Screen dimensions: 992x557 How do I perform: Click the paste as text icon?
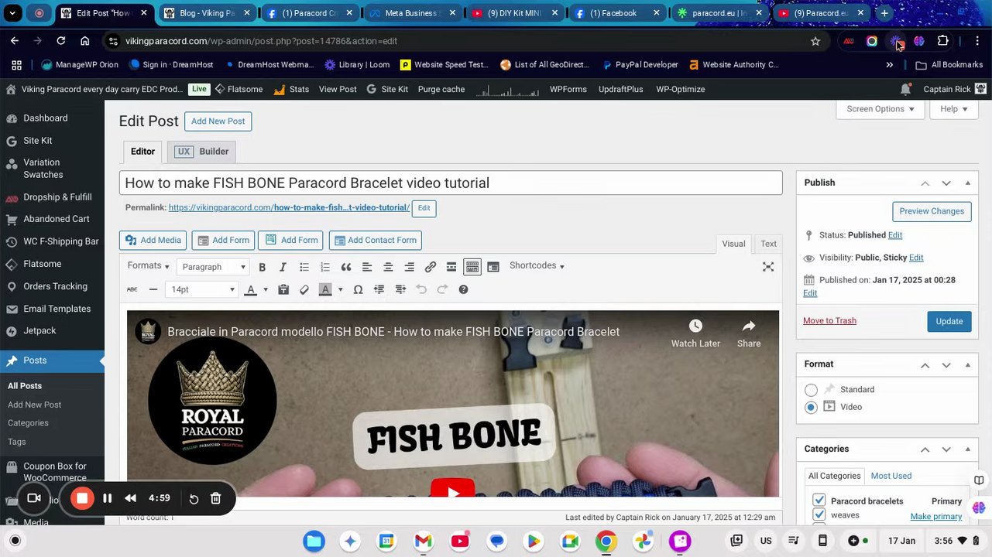tap(283, 289)
